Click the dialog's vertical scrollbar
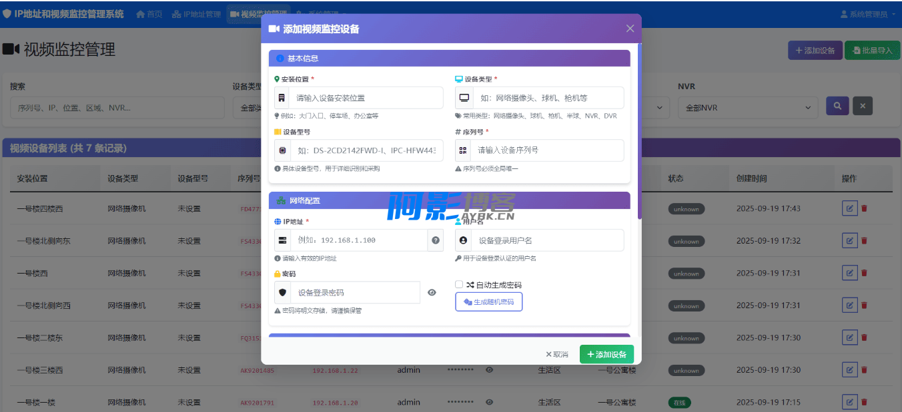Image resolution: width=902 pixels, height=412 pixels. [x=639, y=133]
